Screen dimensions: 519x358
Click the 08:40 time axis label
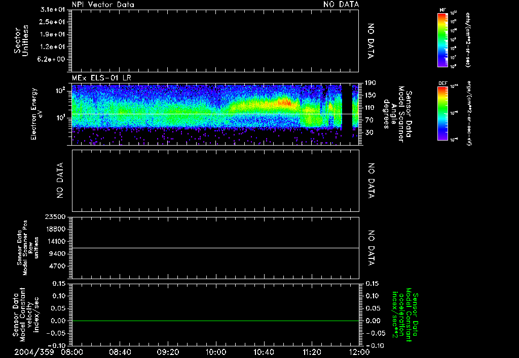coord(120,352)
